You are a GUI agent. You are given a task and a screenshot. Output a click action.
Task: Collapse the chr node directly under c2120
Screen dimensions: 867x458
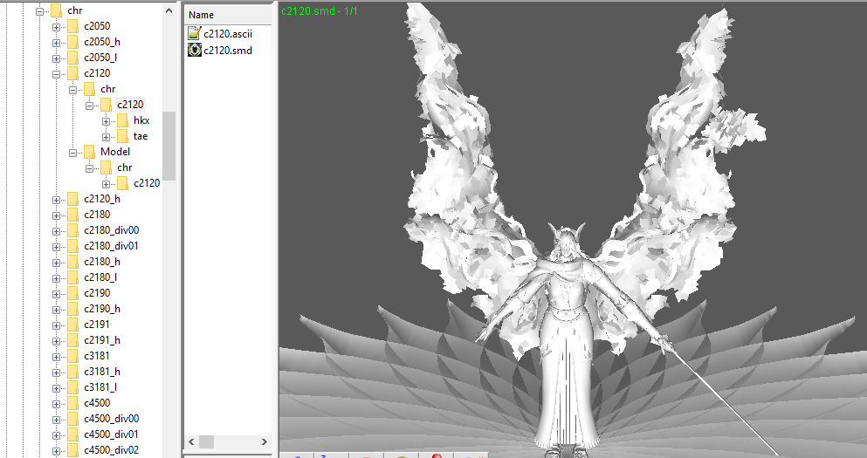[x=72, y=90]
